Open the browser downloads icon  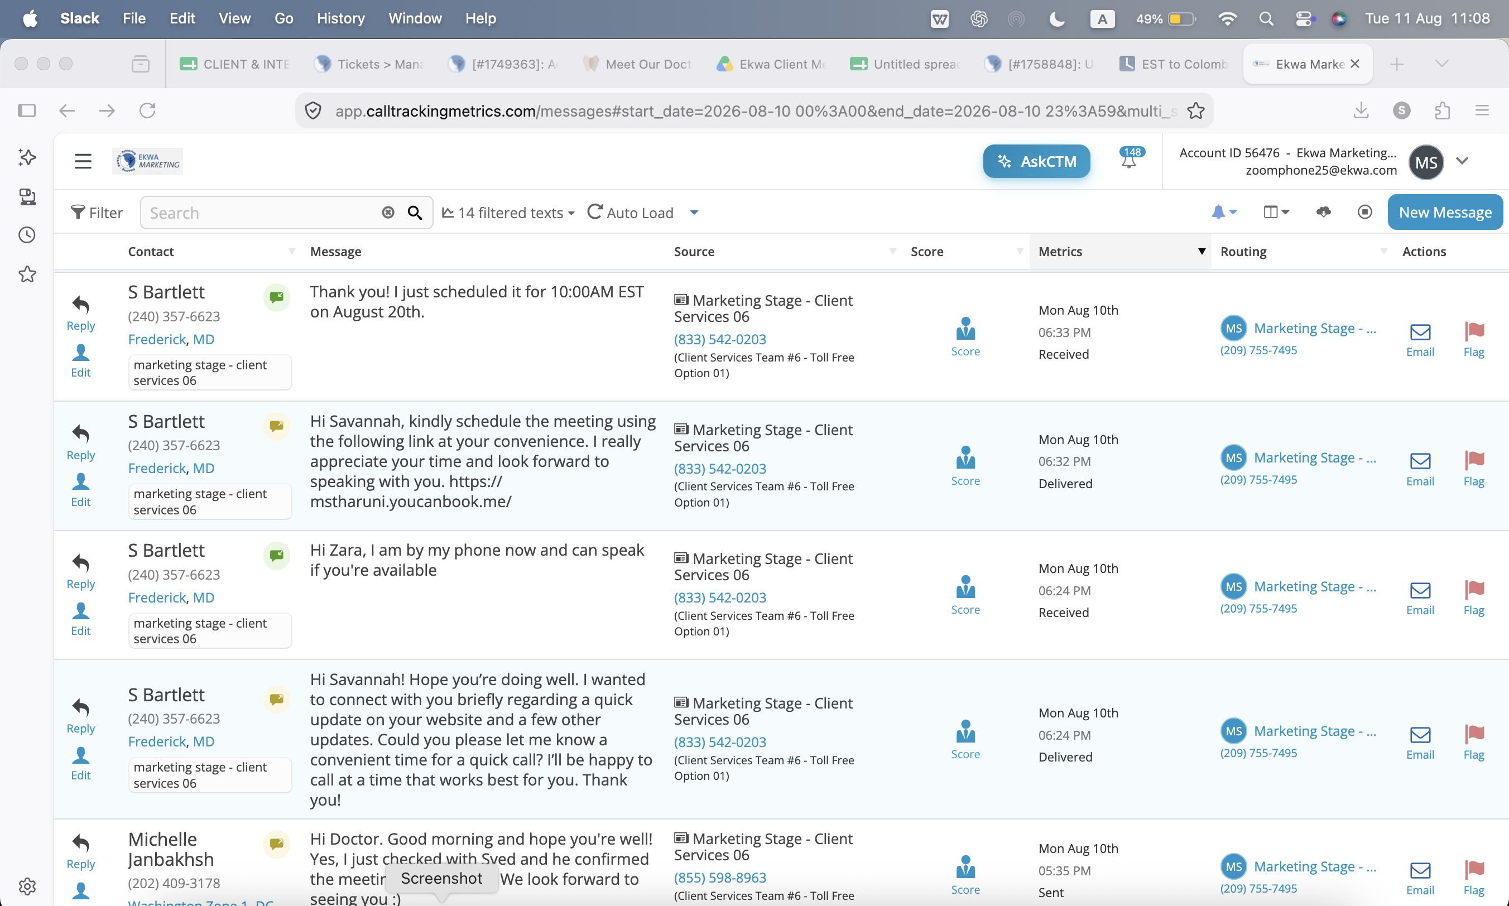[x=1361, y=110]
